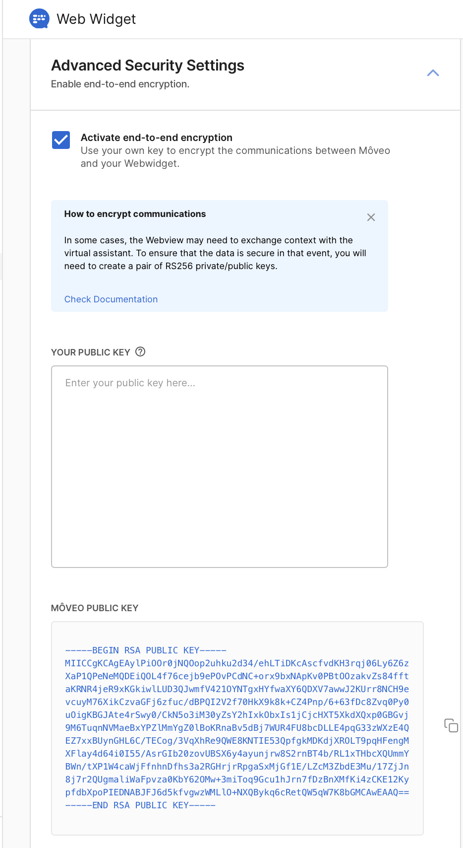Click the Môveo key line starting with MIICCgKCAgEA

pyautogui.click(x=237, y=663)
